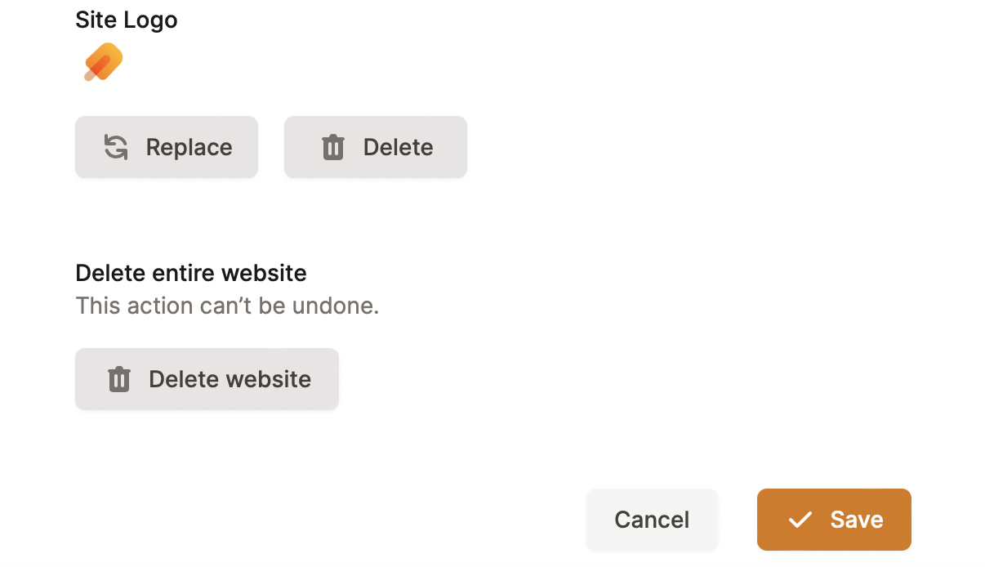Click the Delete entire website heading

[x=191, y=272]
